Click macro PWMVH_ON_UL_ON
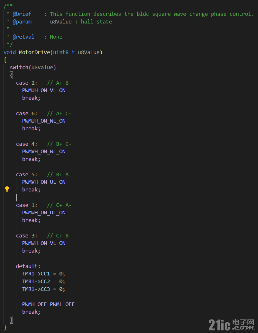Image resolution: width=258 pixels, height=333 pixels. (44, 182)
